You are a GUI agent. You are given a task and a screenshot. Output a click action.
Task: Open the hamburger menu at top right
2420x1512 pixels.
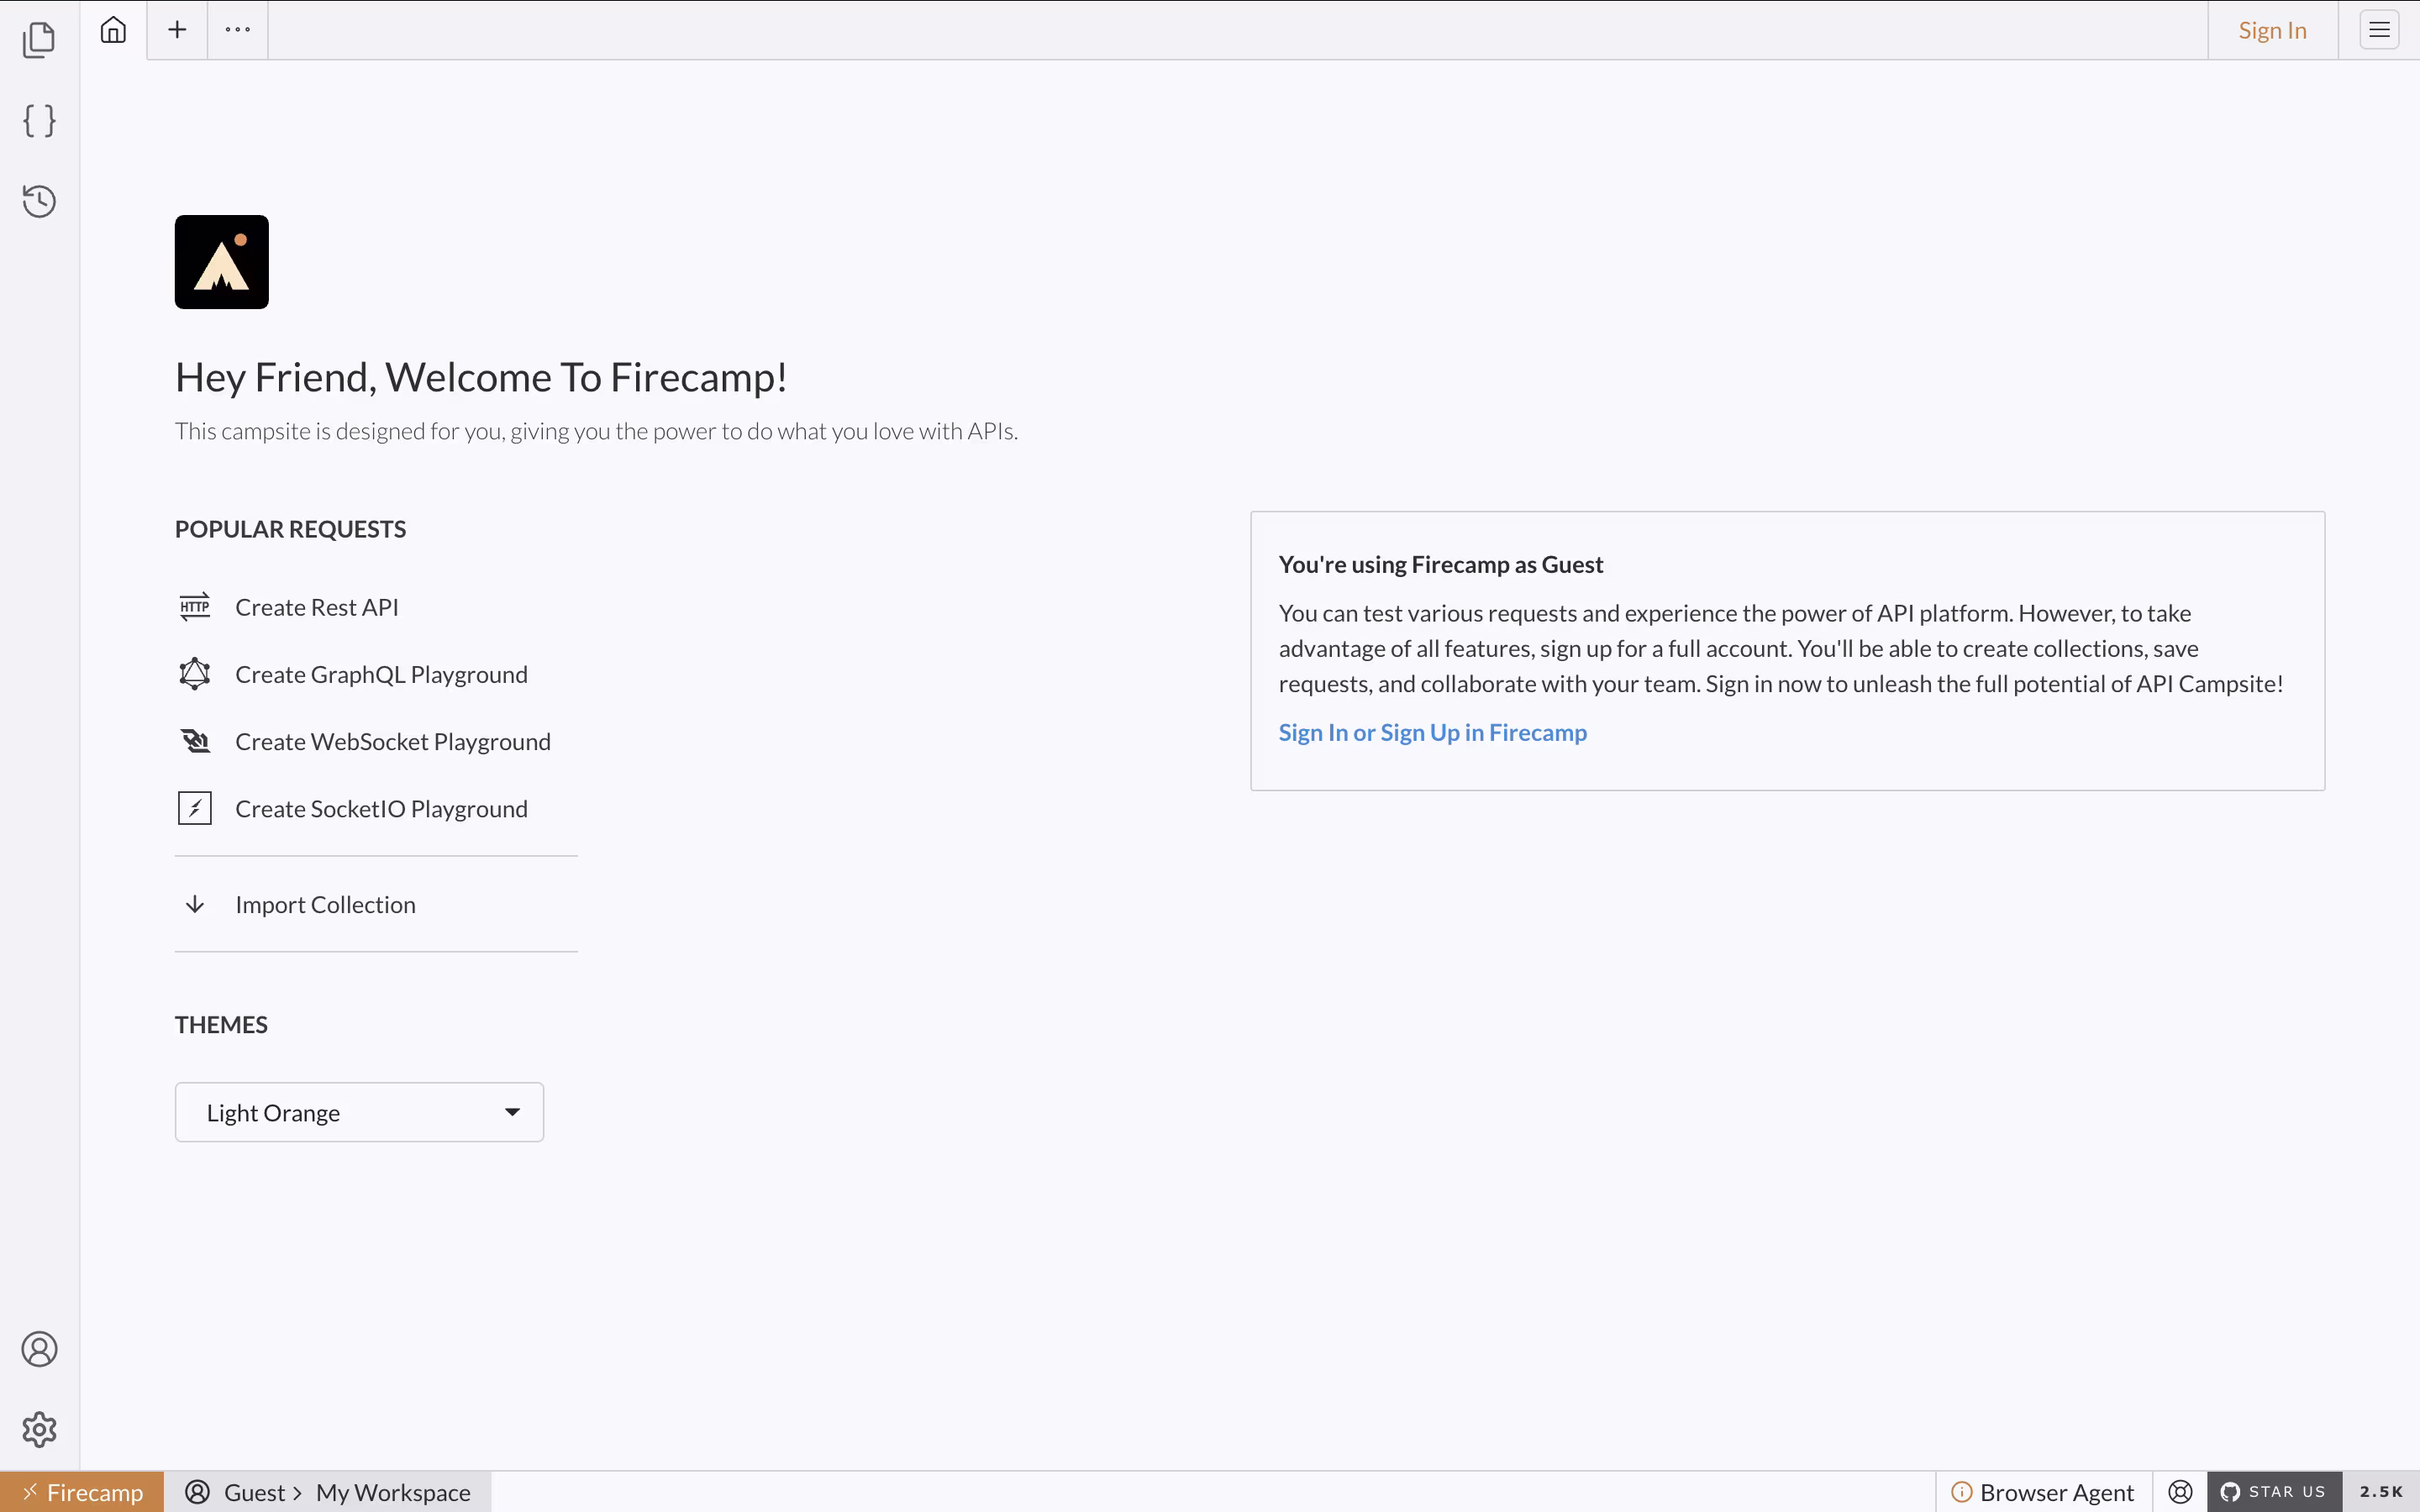click(2379, 30)
